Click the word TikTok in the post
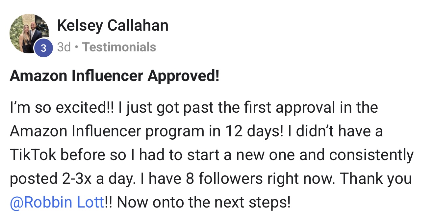Image resolution: width=434 pixels, height=223 pixels. (33, 155)
